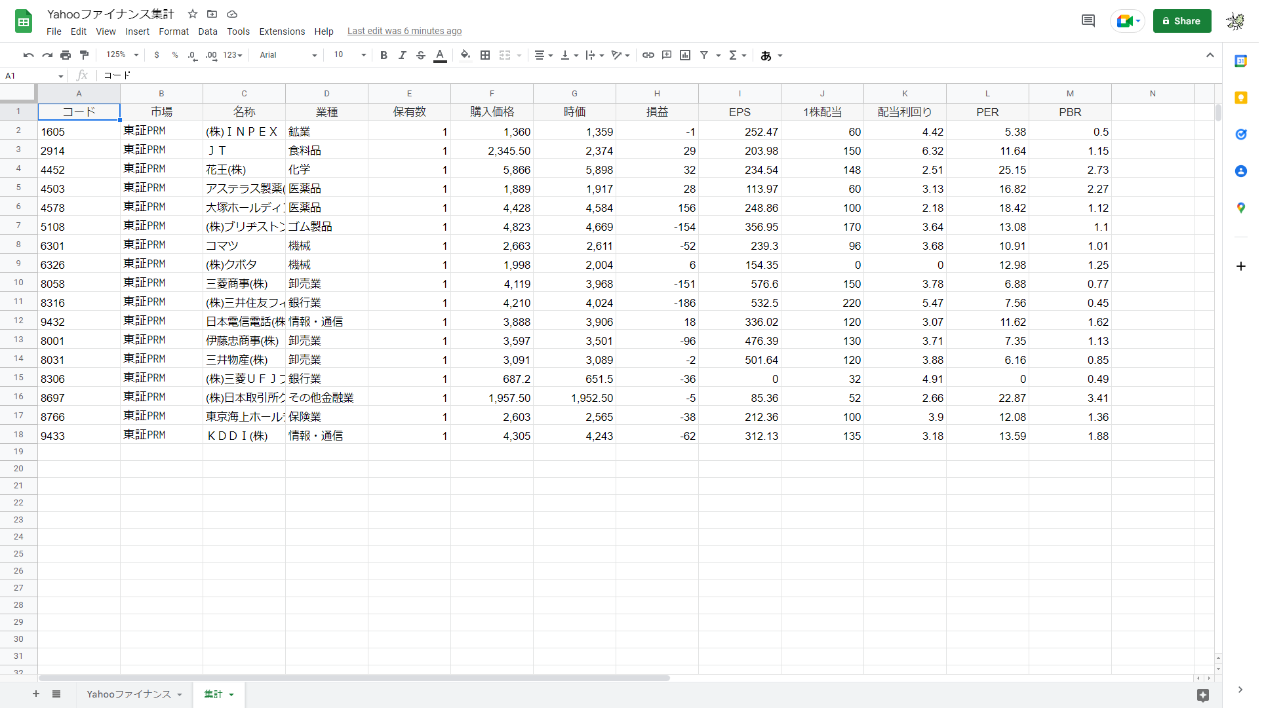Select the Paint format tool
The height and width of the screenshot is (708, 1264).
point(84,55)
